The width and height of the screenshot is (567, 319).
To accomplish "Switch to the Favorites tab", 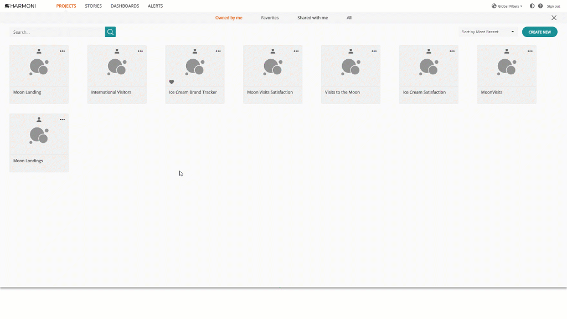I will pyautogui.click(x=270, y=18).
